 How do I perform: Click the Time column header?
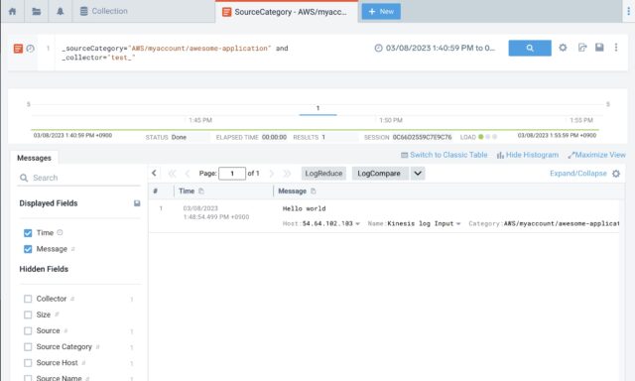tap(187, 191)
